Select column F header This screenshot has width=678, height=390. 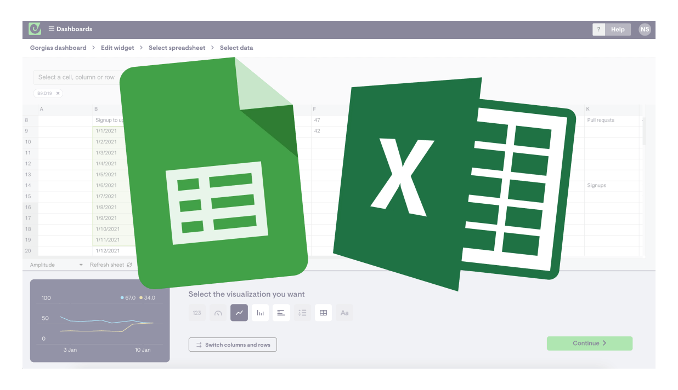click(x=329, y=110)
